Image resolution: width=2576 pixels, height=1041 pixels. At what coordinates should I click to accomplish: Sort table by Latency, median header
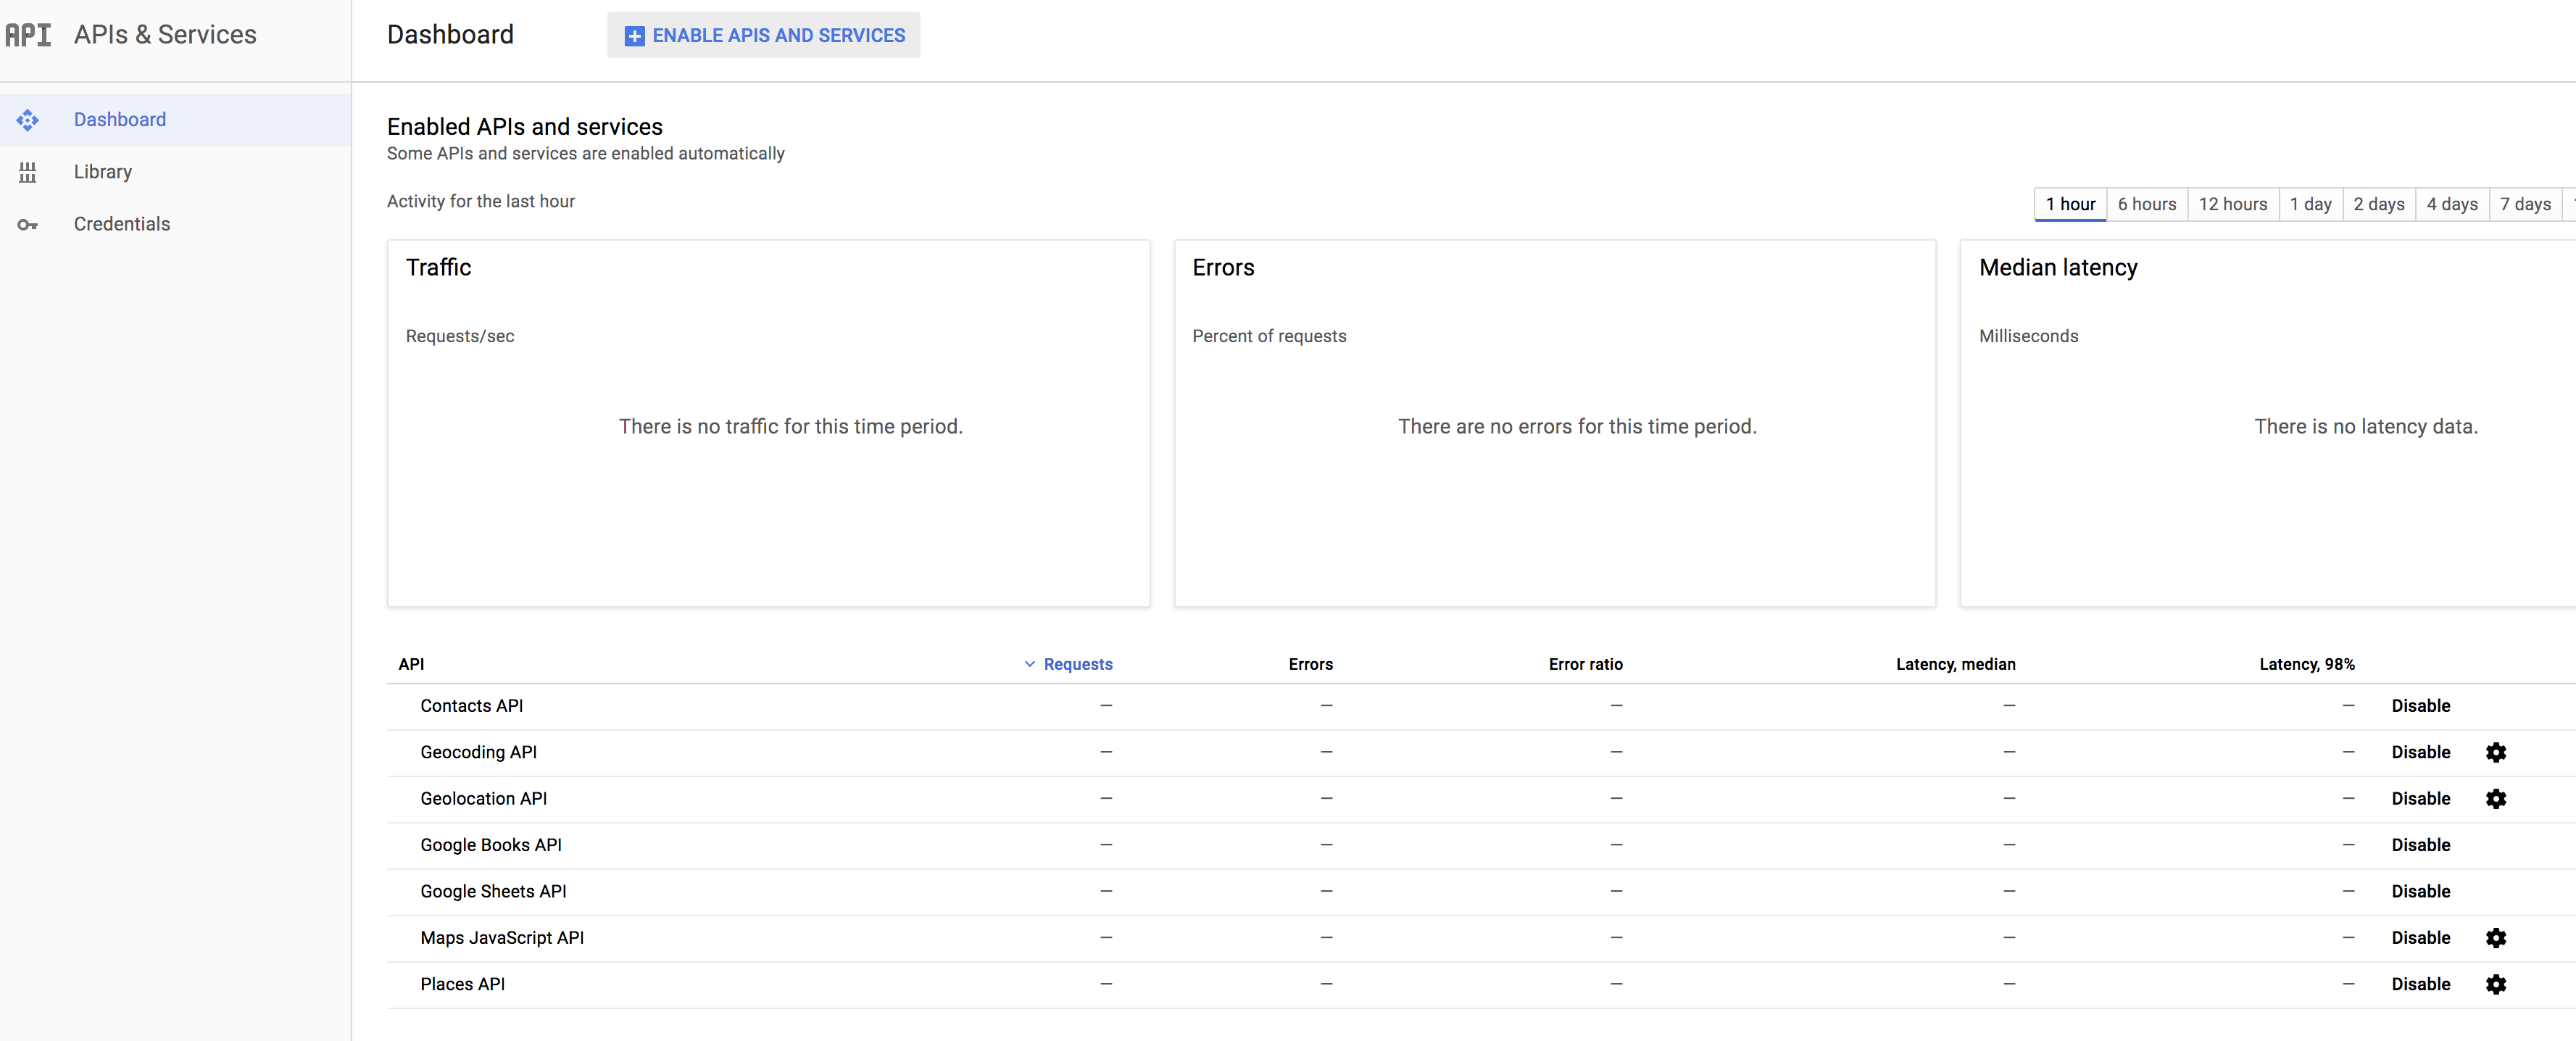1955,664
